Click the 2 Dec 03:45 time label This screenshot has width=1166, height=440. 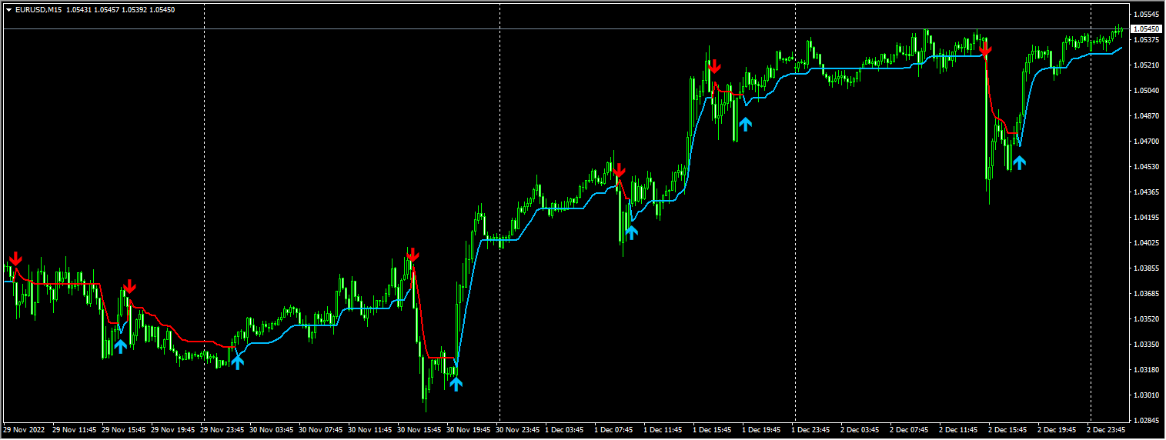click(861, 430)
